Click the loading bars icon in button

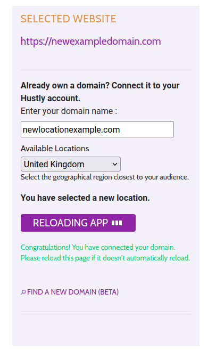click(117, 223)
